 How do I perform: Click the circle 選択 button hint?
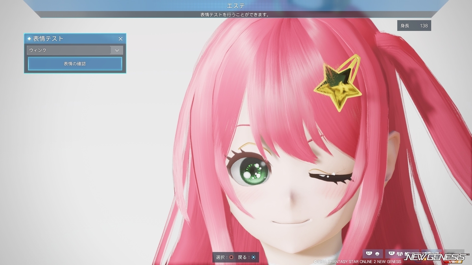(x=231, y=257)
